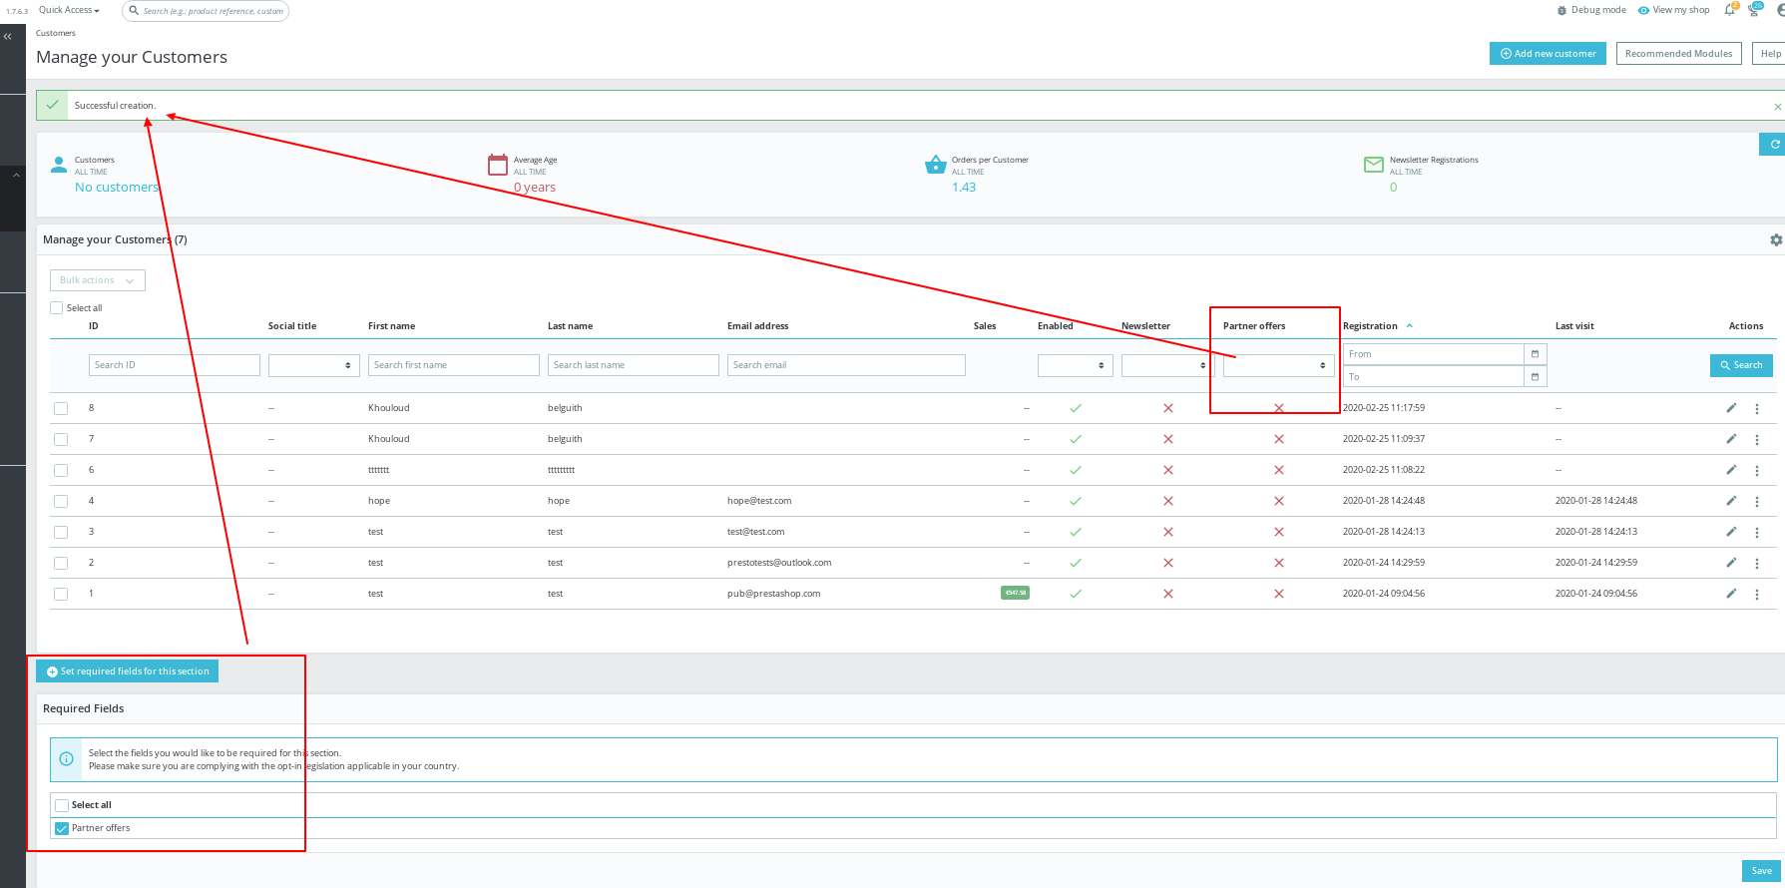The height and width of the screenshot is (888, 1785).
Task: Check the row checkbox for customer 4
Action: click(x=61, y=502)
